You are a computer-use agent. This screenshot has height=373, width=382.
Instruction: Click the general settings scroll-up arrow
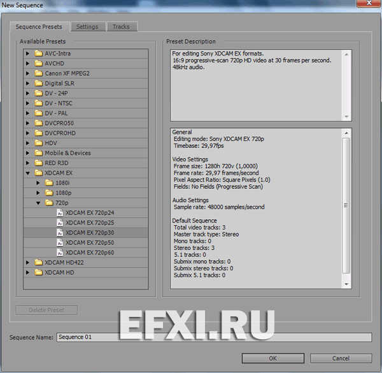point(346,133)
